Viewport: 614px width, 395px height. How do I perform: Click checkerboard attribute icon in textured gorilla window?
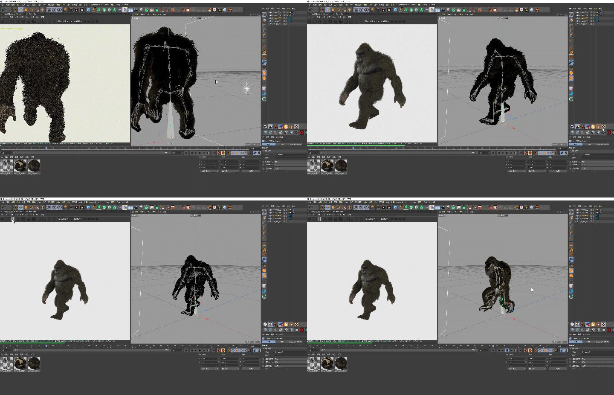coord(603,324)
